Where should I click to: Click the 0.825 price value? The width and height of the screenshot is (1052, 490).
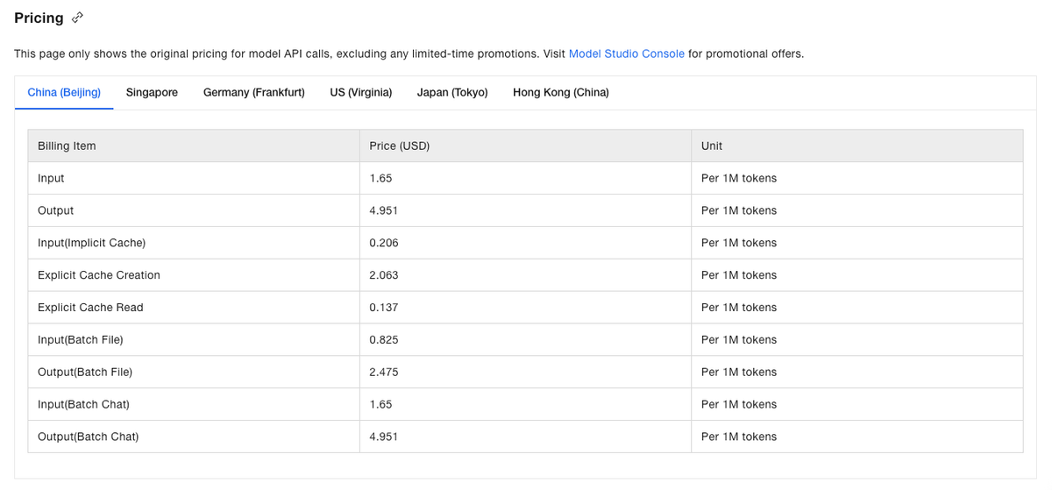(x=384, y=340)
